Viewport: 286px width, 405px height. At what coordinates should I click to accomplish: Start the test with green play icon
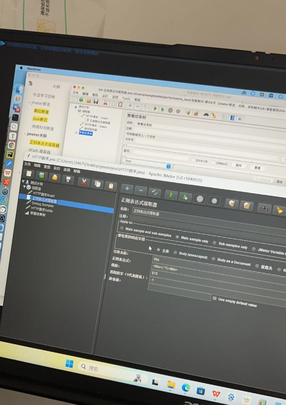click(171, 195)
